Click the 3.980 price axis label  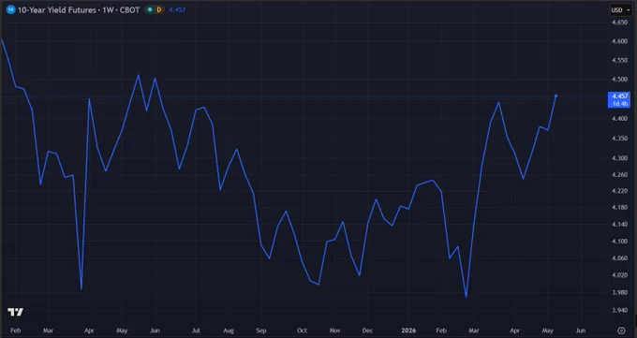(619, 292)
